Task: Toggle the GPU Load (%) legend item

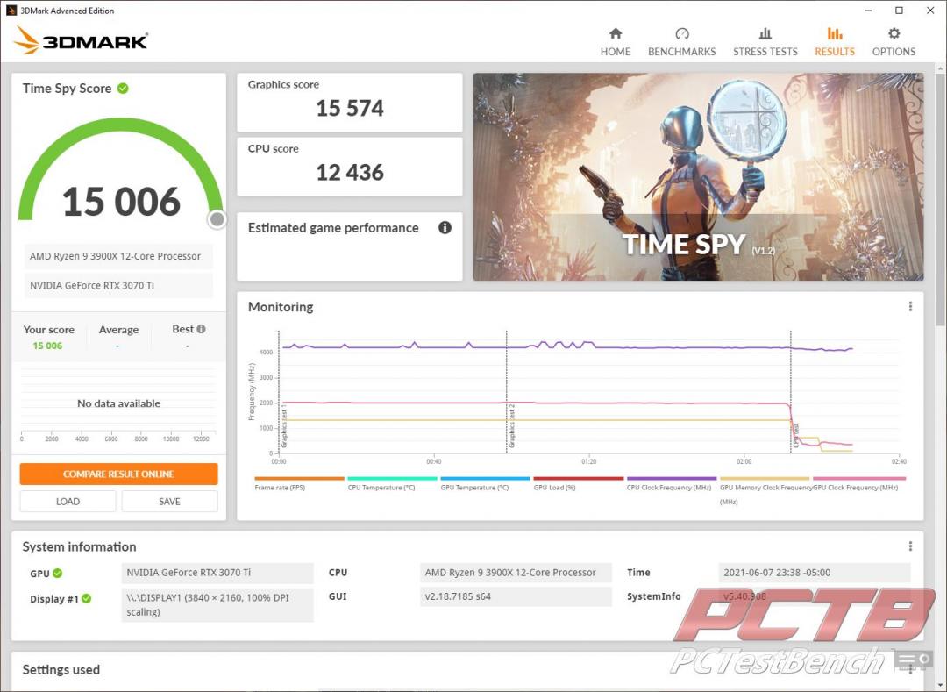Action: pos(578,483)
